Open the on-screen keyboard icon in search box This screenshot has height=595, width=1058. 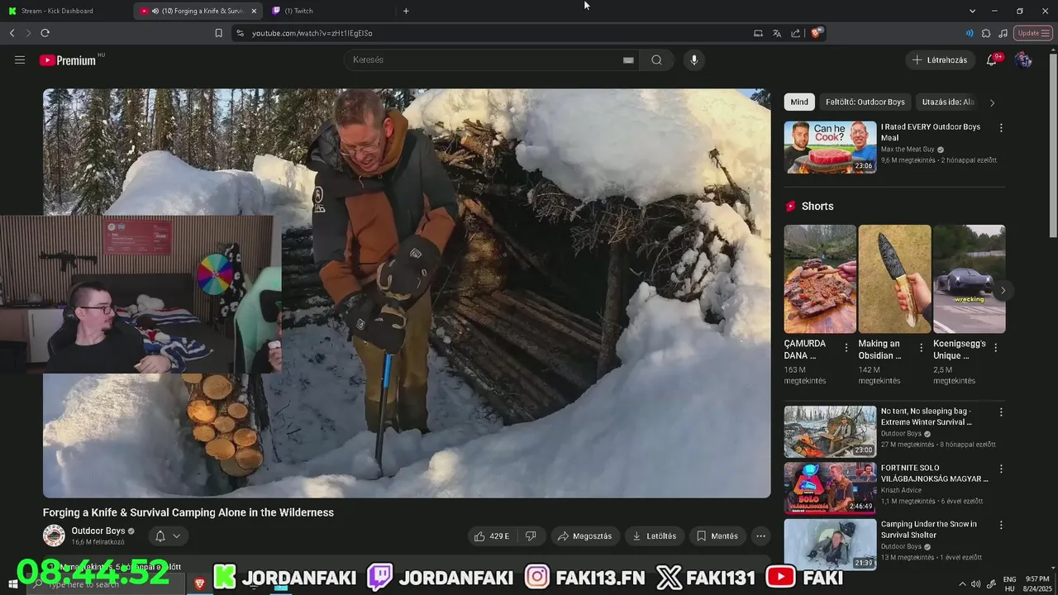pos(628,59)
